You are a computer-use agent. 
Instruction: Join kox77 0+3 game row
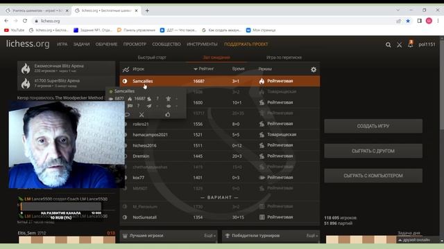tap(220, 178)
